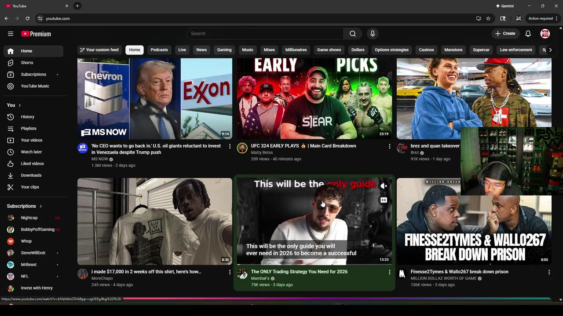Select the Law enforcement chip
This screenshot has height=316, width=563.
(516, 50)
